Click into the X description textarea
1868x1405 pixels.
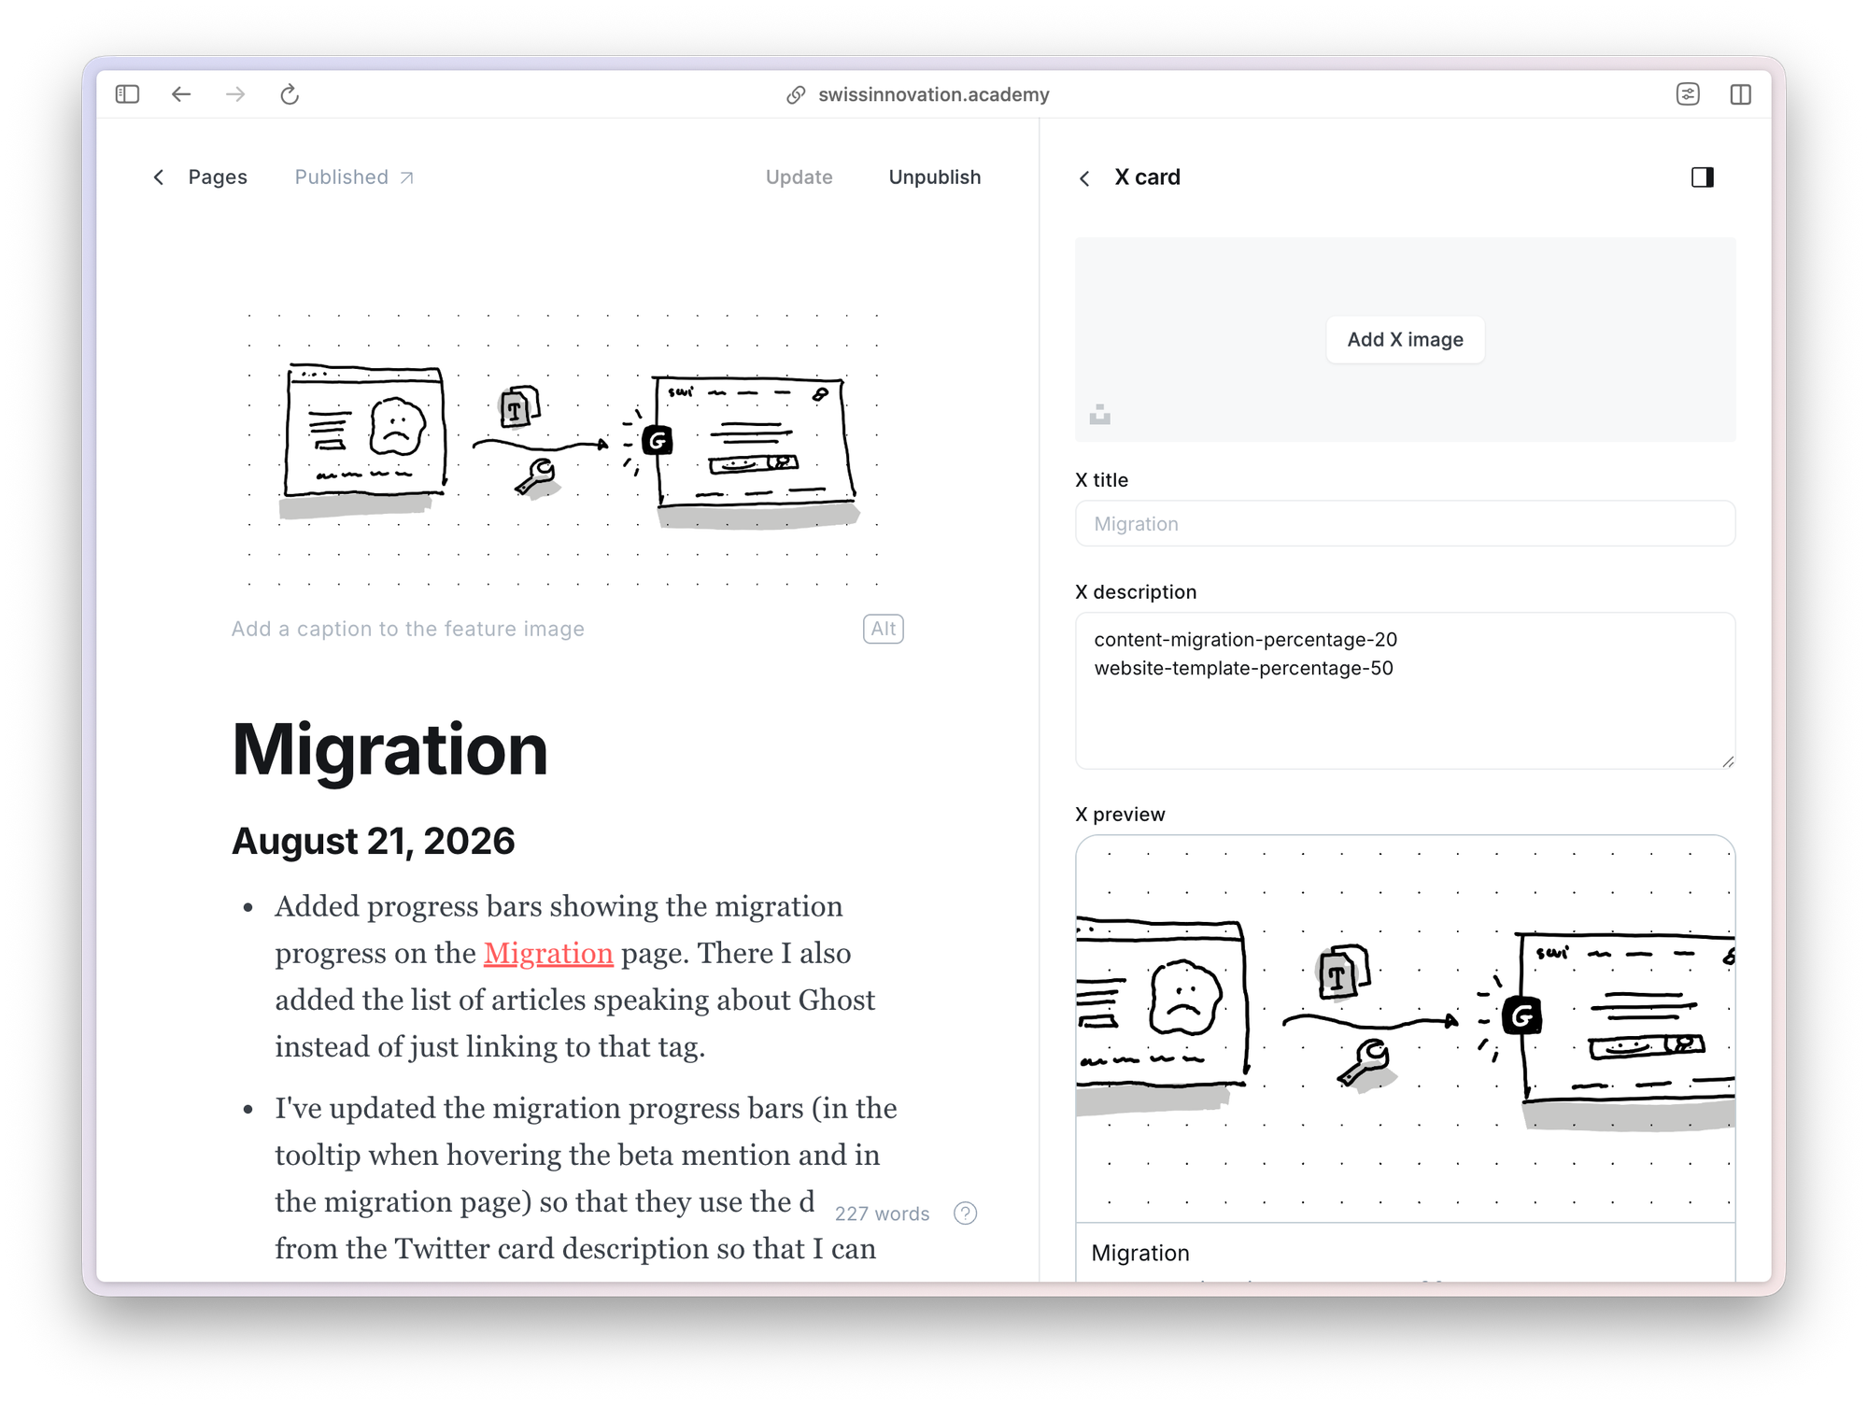click(x=1406, y=691)
